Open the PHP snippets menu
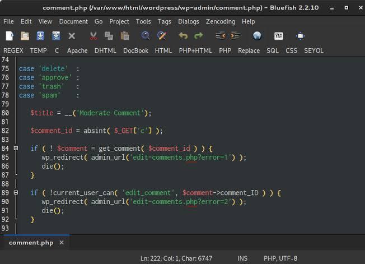 (225, 50)
